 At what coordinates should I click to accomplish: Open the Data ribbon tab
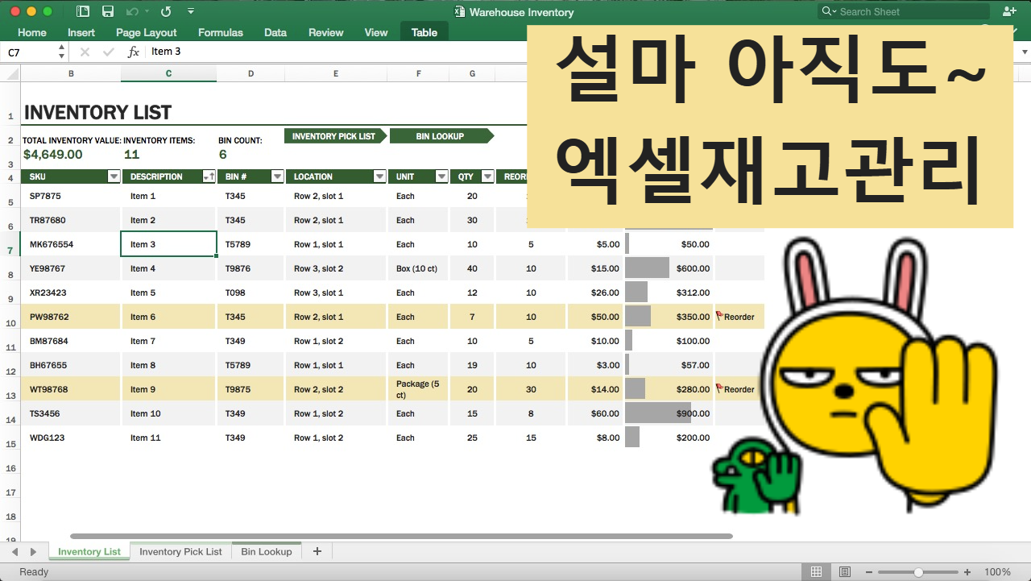click(x=275, y=32)
